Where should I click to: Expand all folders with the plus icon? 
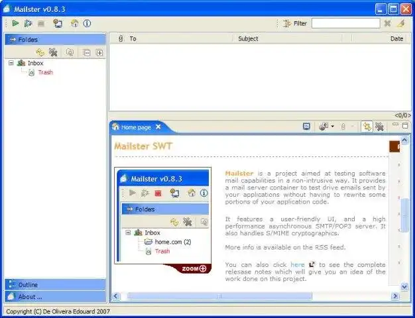coord(99,52)
